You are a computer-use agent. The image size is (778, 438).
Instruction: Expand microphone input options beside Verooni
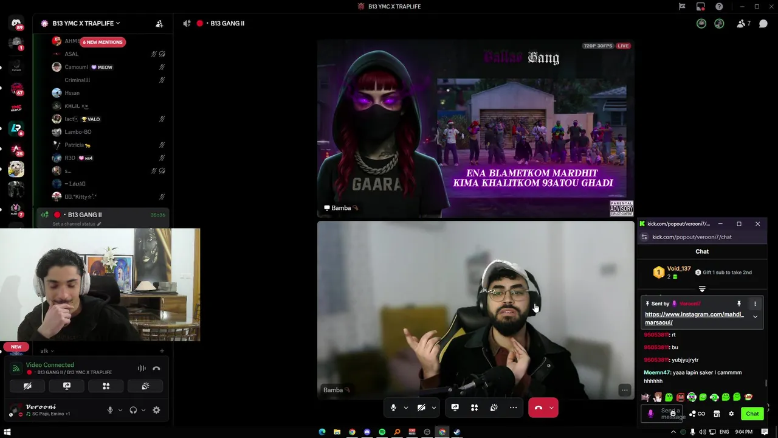(x=120, y=410)
